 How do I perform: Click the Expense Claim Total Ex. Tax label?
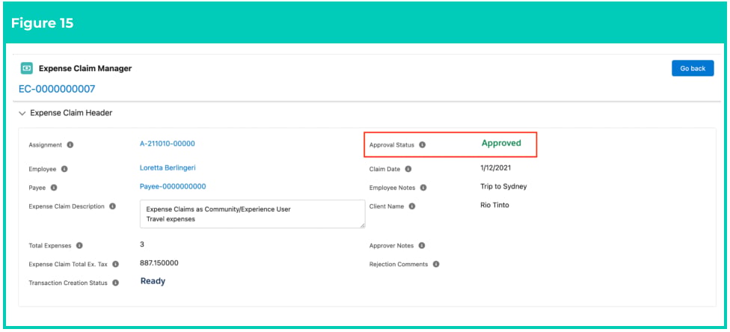point(68,264)
